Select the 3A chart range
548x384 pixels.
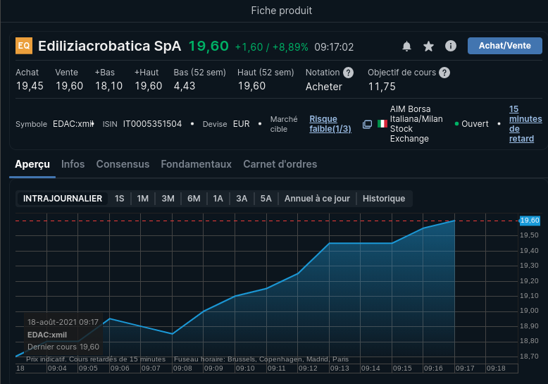pos(242,199)
